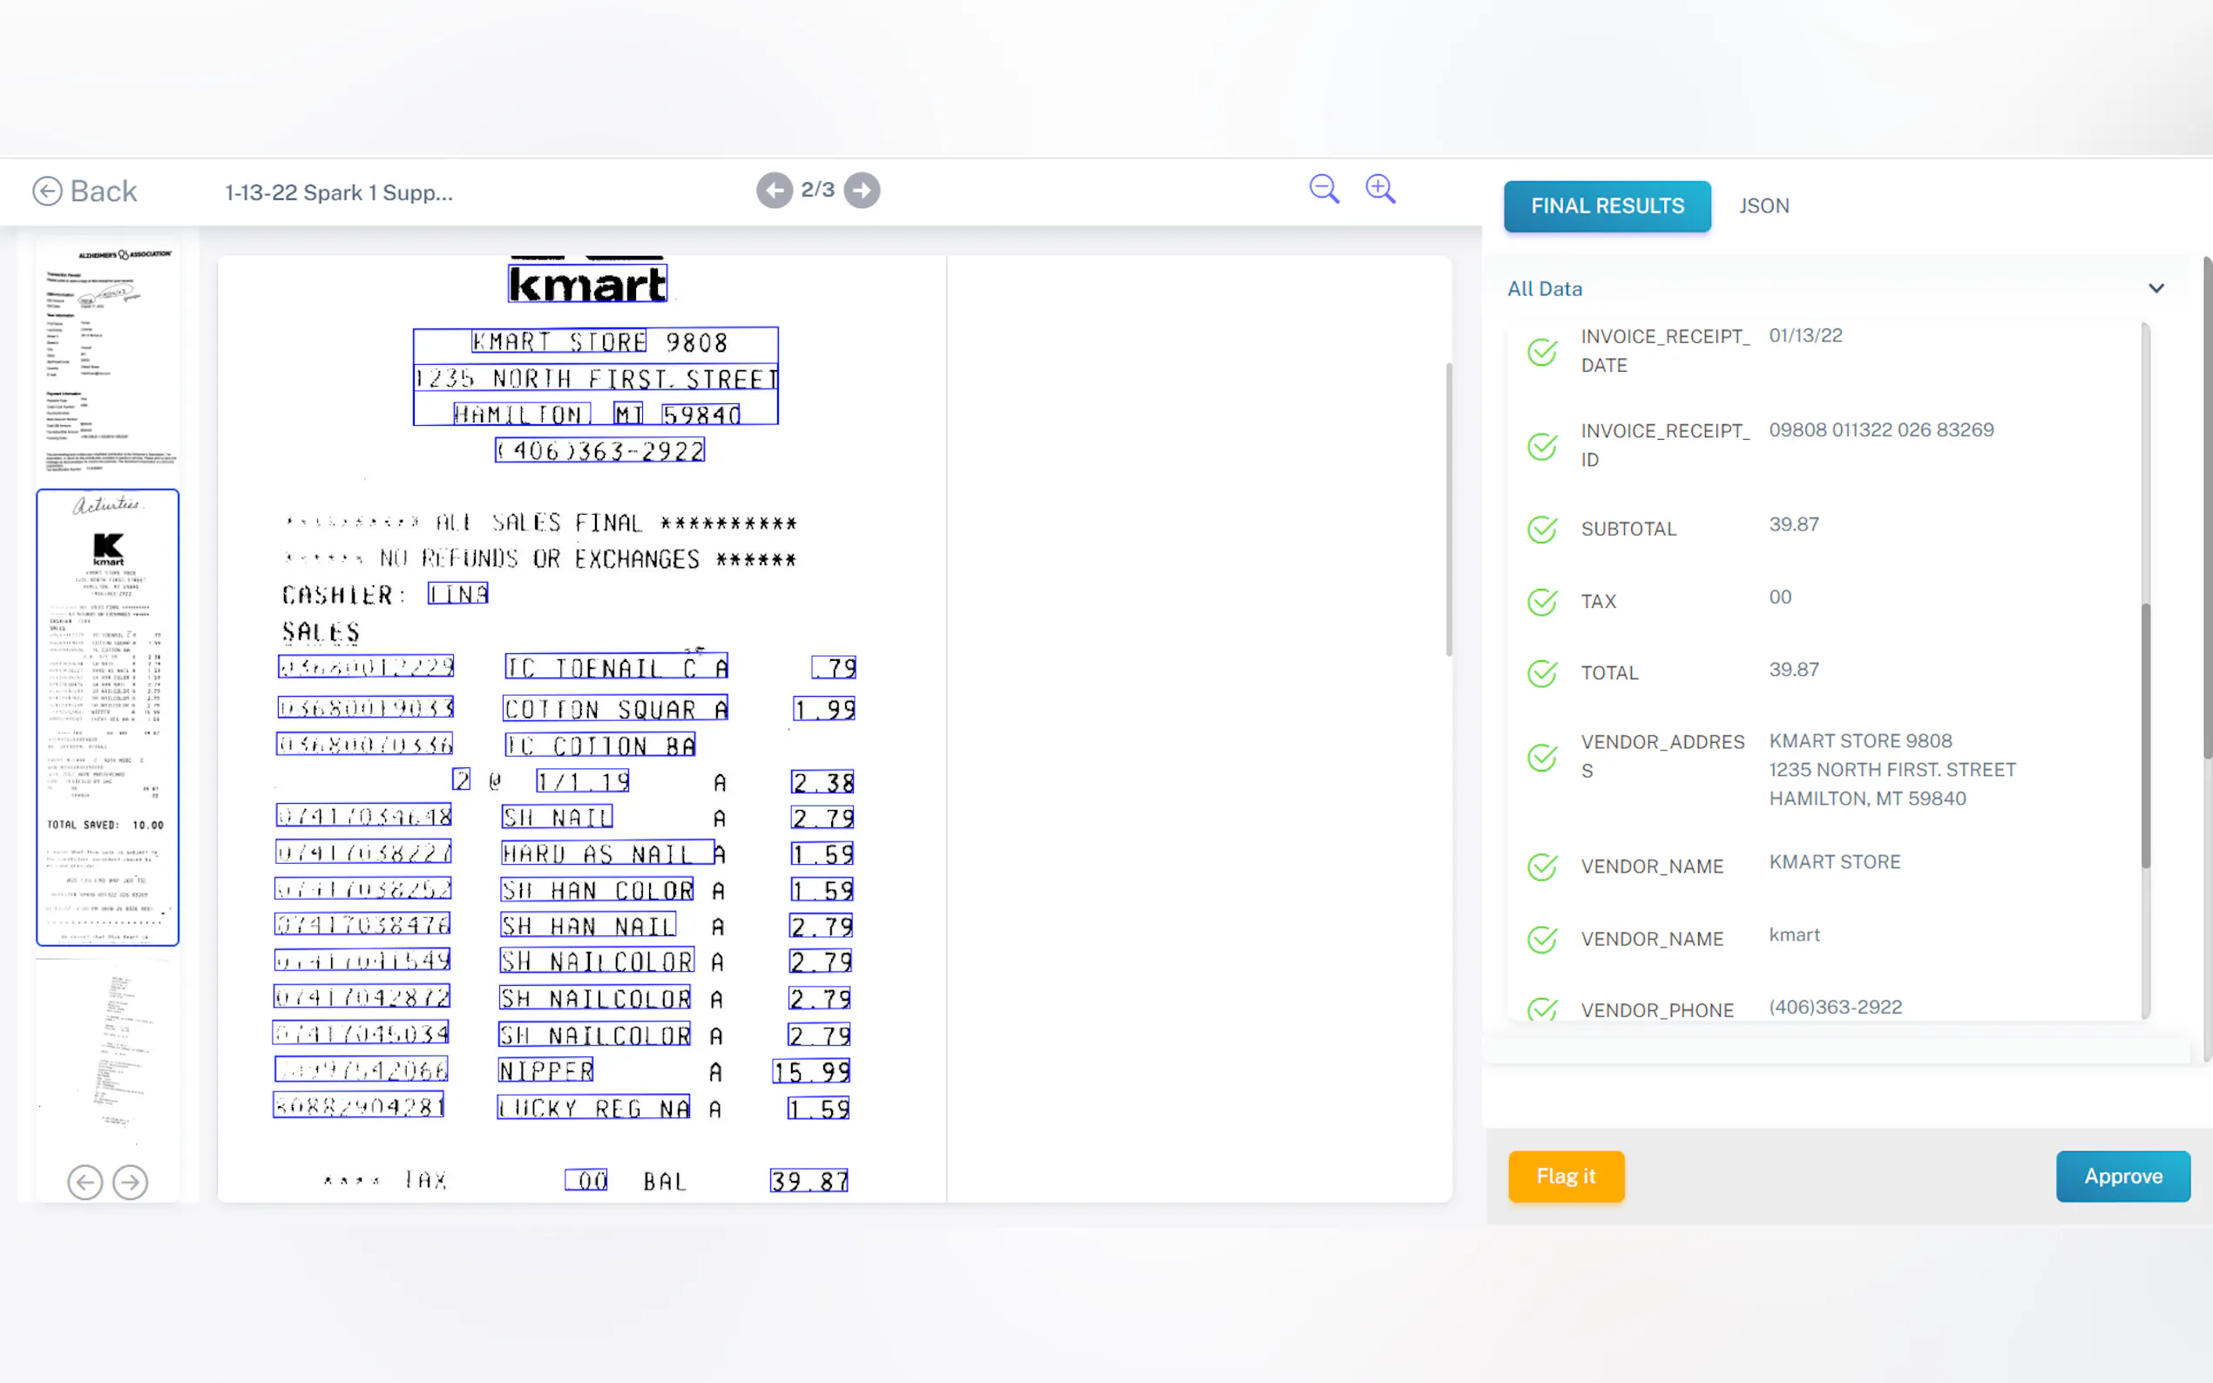This screenshot has height=1383, width=2213.
Task: Click the kmart logo on receipt
Action: (587, 284)
